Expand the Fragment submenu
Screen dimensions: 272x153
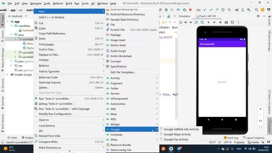coord(132,83)
